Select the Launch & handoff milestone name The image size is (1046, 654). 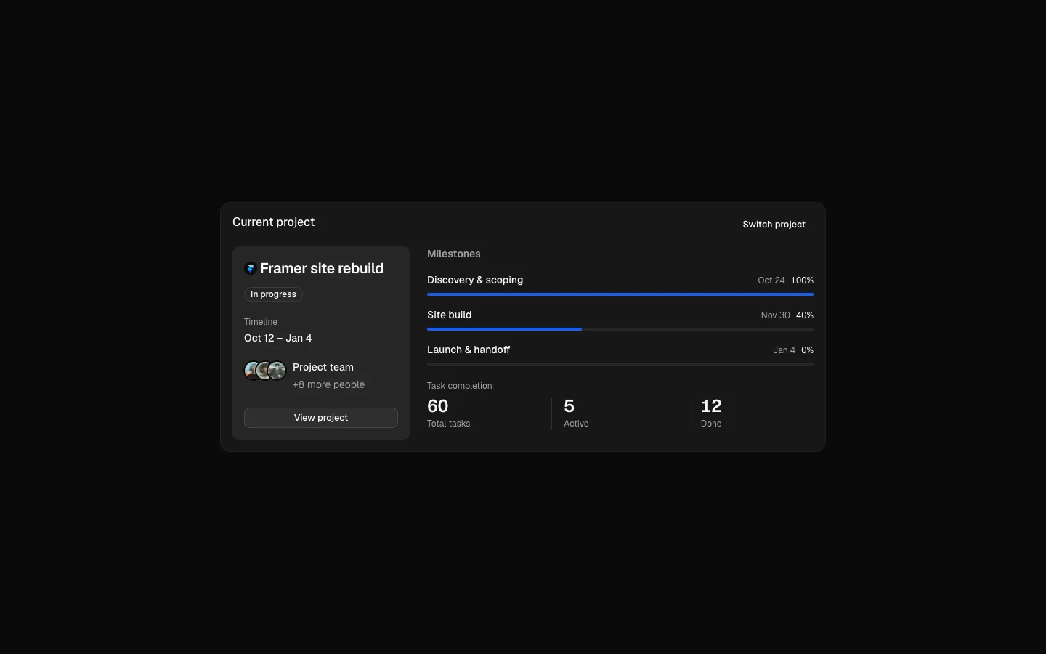point(469,350)
